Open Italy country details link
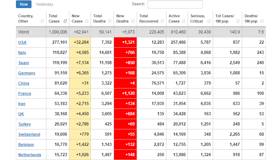280x160 pixels. [x=22, y=53]
